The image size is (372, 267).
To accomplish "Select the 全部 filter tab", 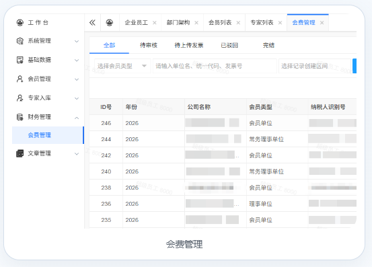I will 110,45.
